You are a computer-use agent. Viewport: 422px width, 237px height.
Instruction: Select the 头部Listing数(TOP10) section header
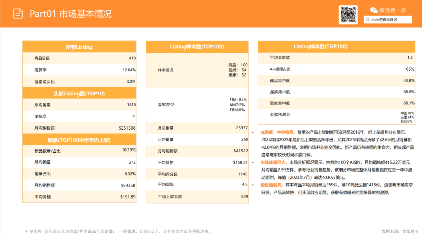[x=79, y=93]
